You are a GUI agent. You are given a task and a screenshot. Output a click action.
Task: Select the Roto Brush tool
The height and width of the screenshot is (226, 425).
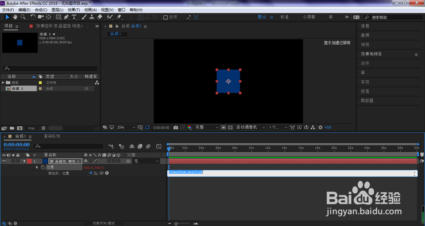pyautogui.click(x=110, y=17)
